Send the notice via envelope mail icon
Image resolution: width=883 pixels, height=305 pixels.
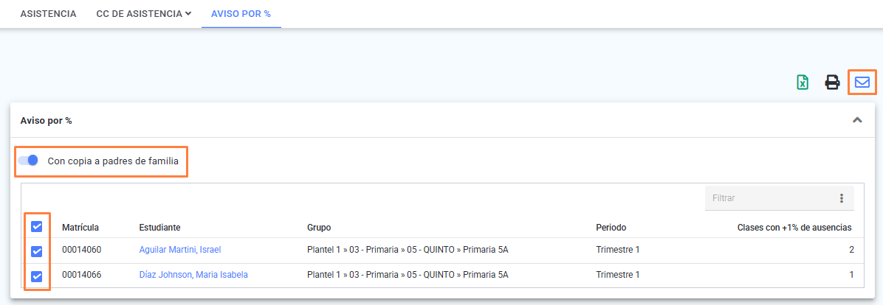(x=862, y=82)
